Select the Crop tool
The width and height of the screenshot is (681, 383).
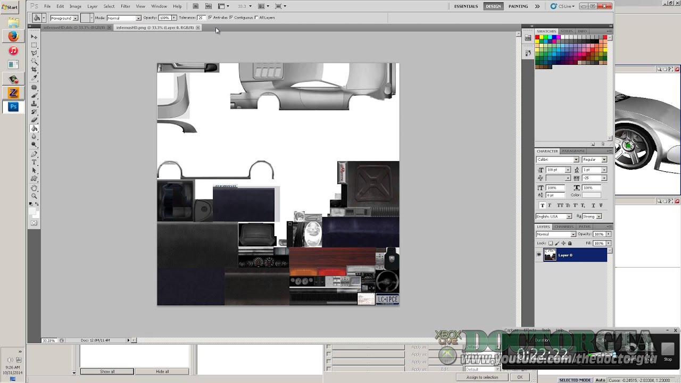tap(34, 68)
